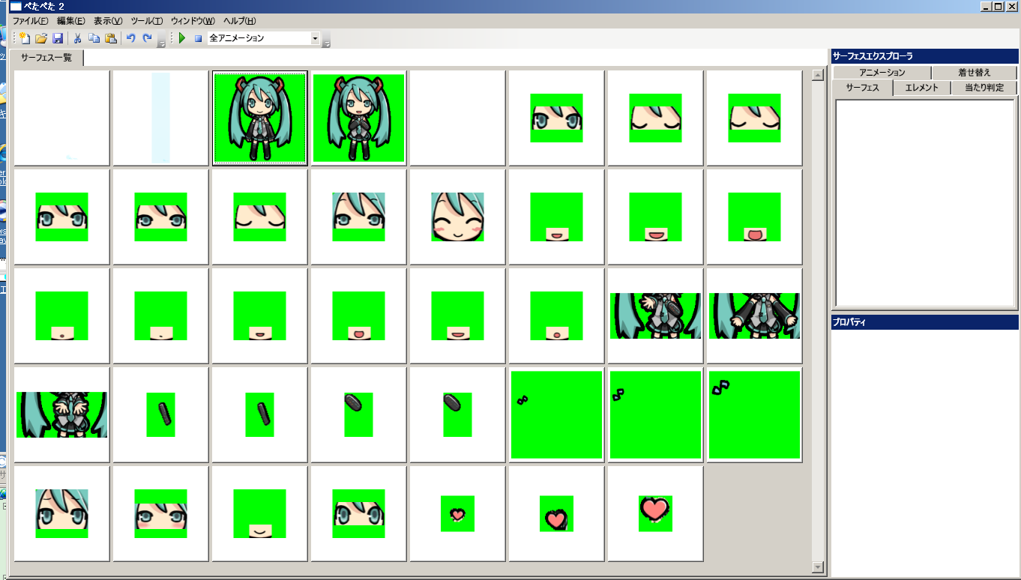
Task: Click the New file toolbar icon
Action: [24, 38]
